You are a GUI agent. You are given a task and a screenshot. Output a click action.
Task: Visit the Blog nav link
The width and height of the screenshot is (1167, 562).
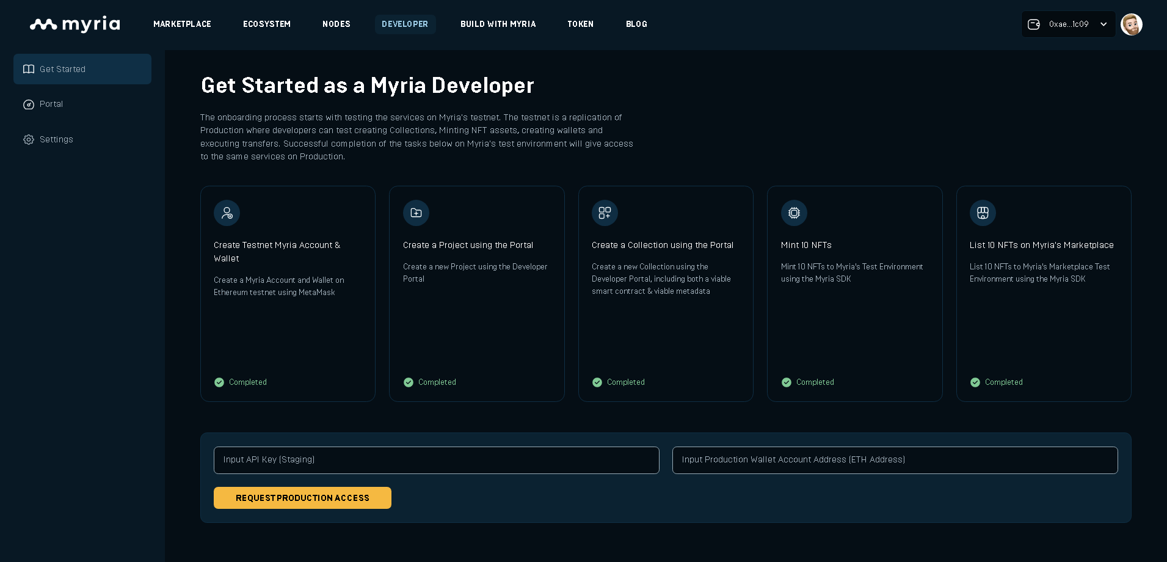tap(636, 24)
